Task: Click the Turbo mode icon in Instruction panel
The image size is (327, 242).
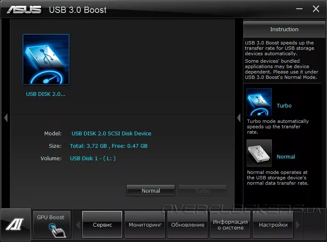Action: 259,102
